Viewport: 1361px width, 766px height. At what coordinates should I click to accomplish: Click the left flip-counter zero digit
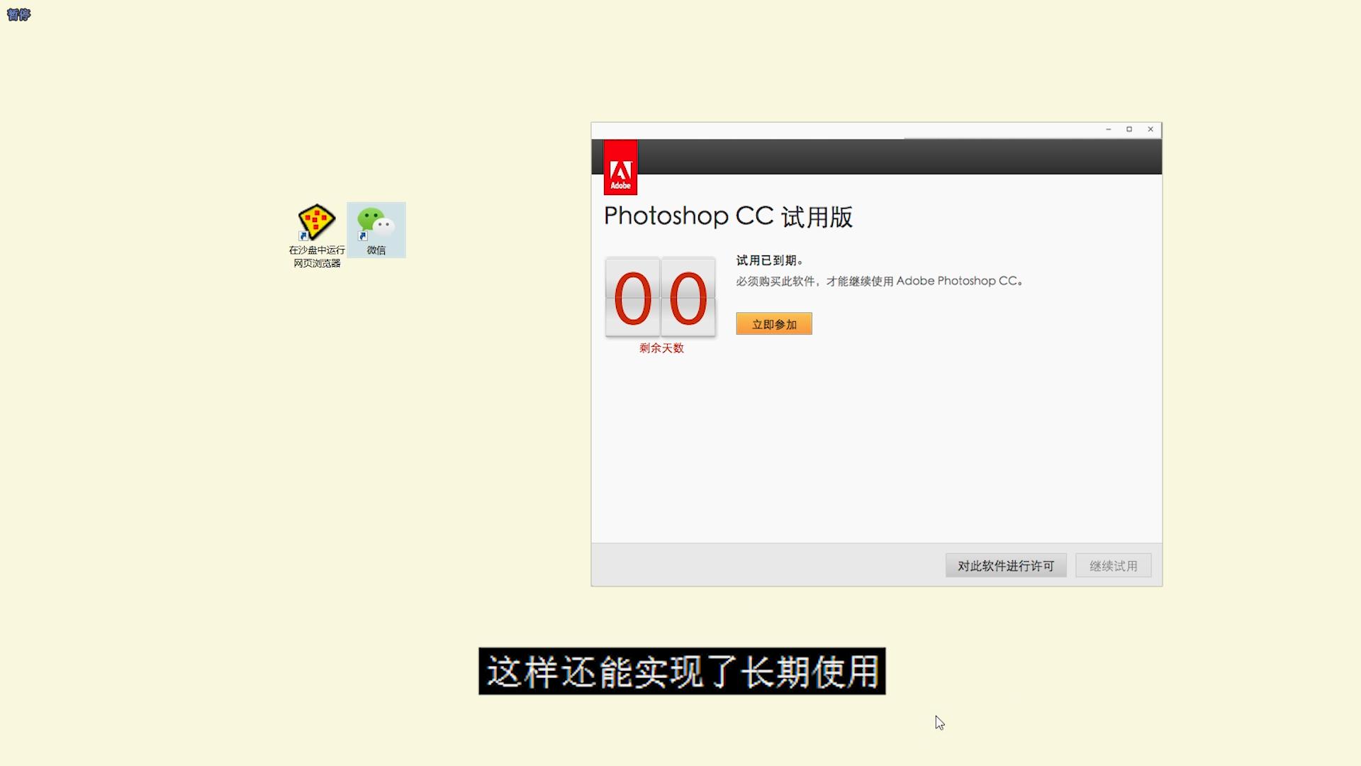(x=632, y=298)
